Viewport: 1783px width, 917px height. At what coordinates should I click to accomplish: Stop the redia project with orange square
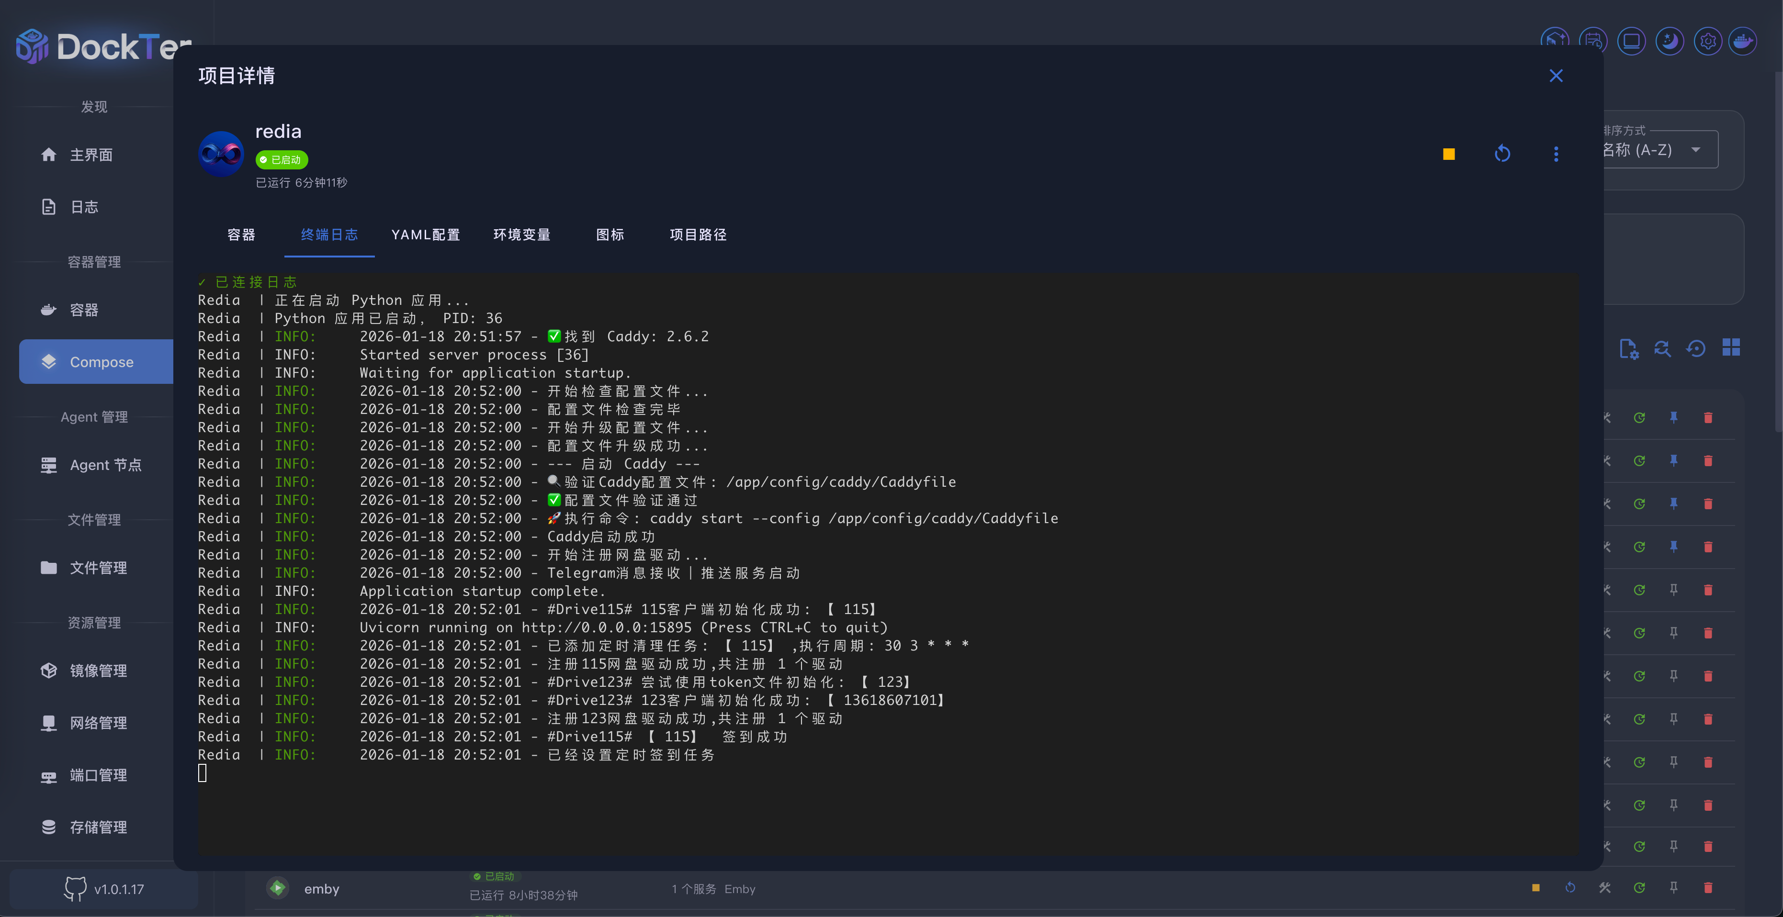point(1449,154)
